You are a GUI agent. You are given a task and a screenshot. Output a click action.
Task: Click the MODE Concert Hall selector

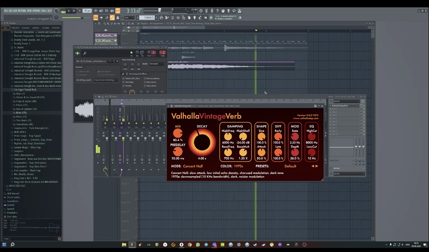(193, 166)
